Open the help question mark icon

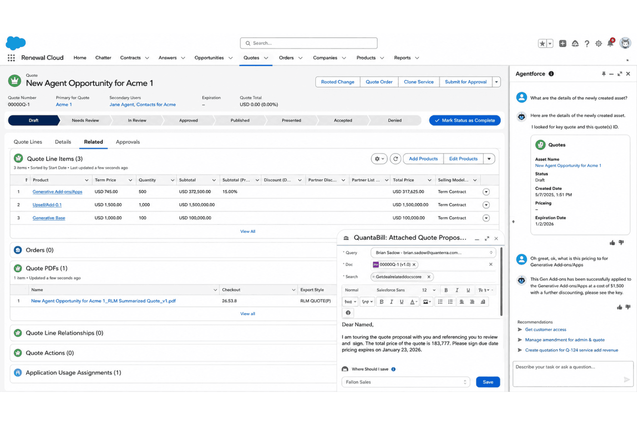tap(587, 43)
